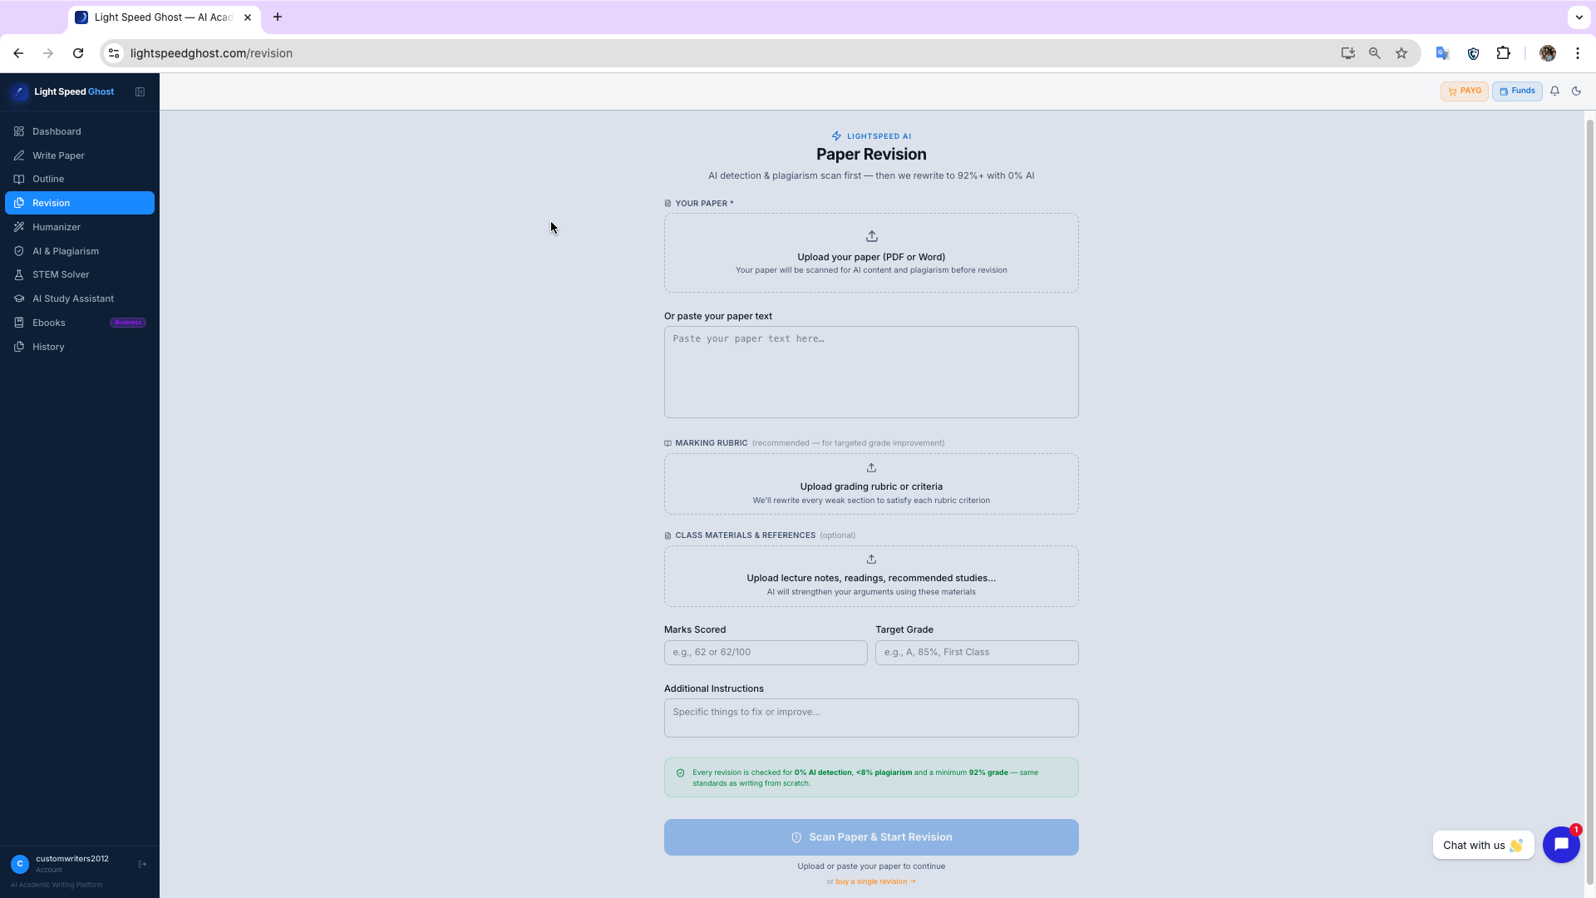Click the paper upload arrow icon
Viewport: 1596px width, 898px height.
871,236
